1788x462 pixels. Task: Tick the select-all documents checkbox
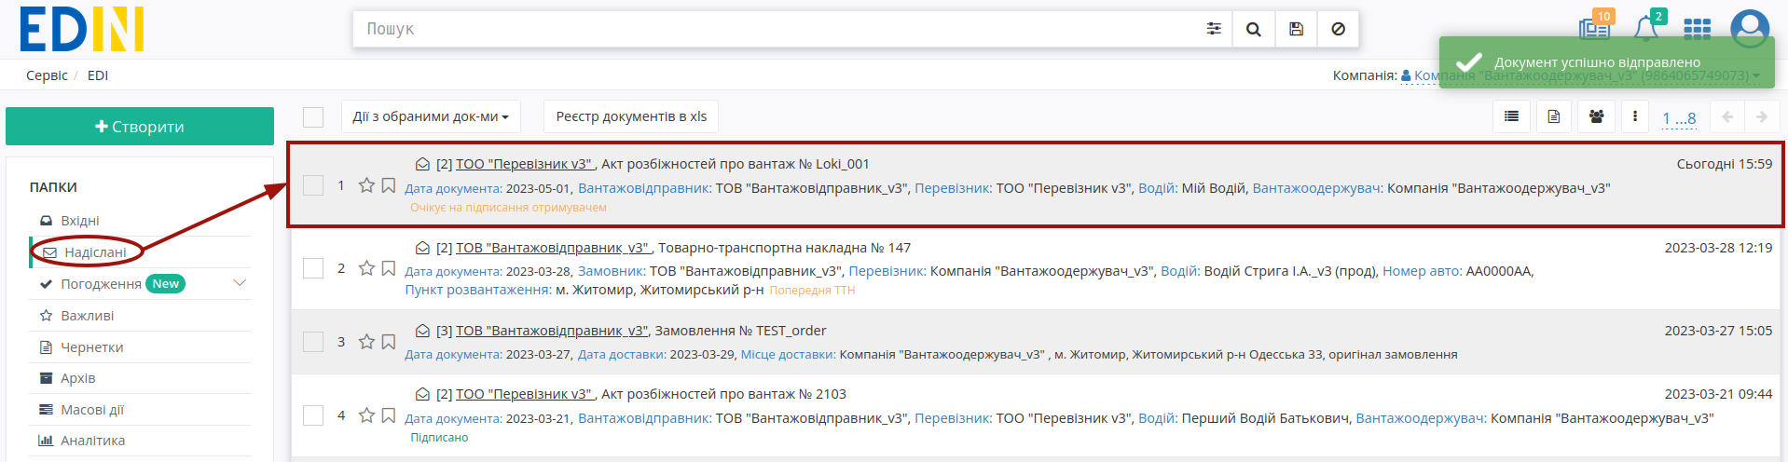(313, 116)
